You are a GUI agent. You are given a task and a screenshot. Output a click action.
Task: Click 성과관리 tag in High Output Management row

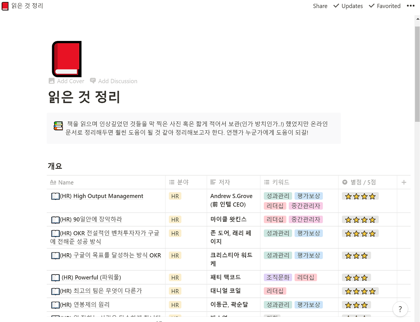point(278,196)
